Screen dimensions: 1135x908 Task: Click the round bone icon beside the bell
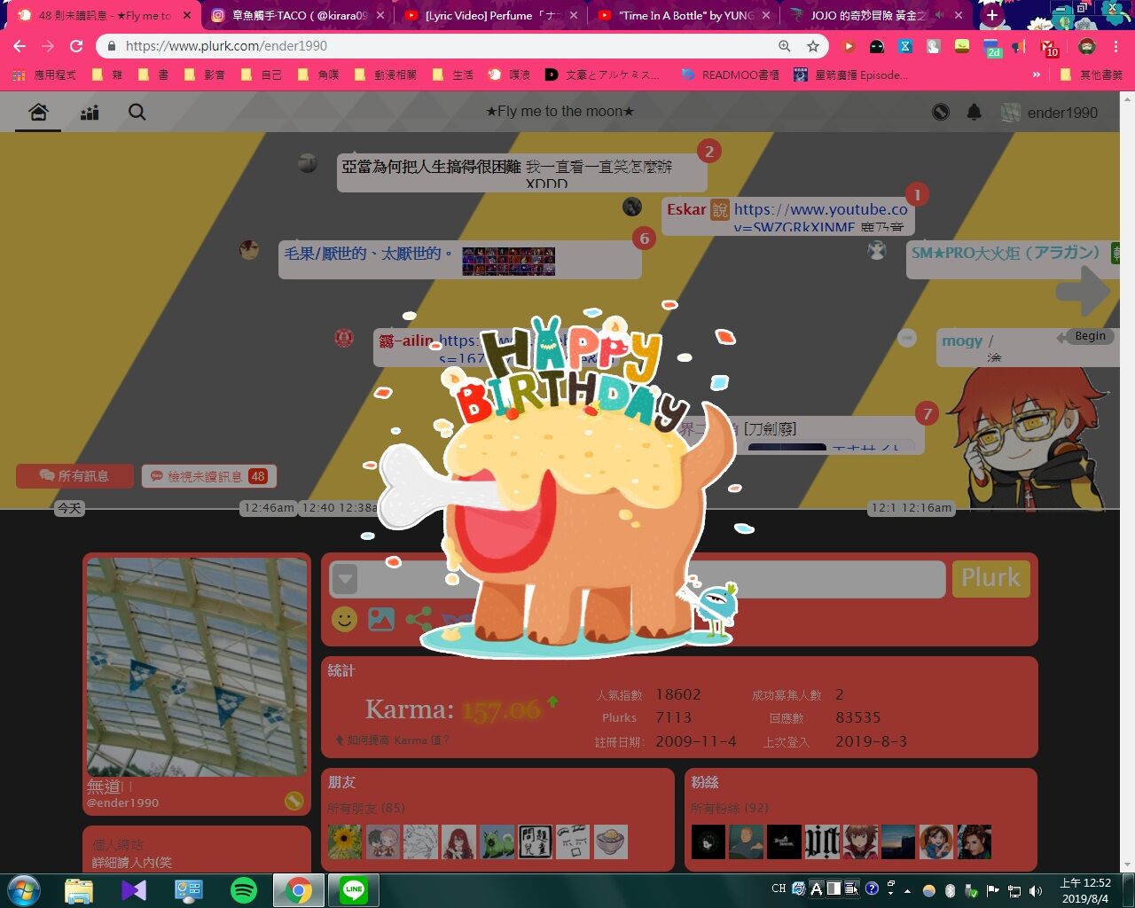coord(941,112)
